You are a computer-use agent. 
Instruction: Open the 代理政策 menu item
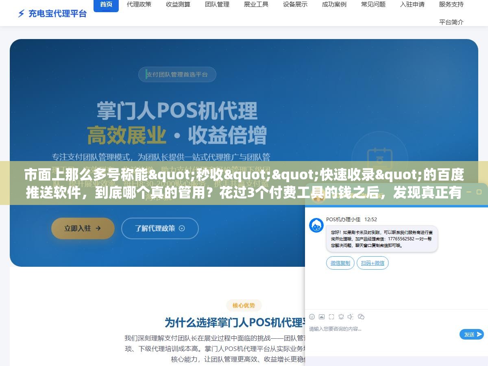(x=139, y=4)
